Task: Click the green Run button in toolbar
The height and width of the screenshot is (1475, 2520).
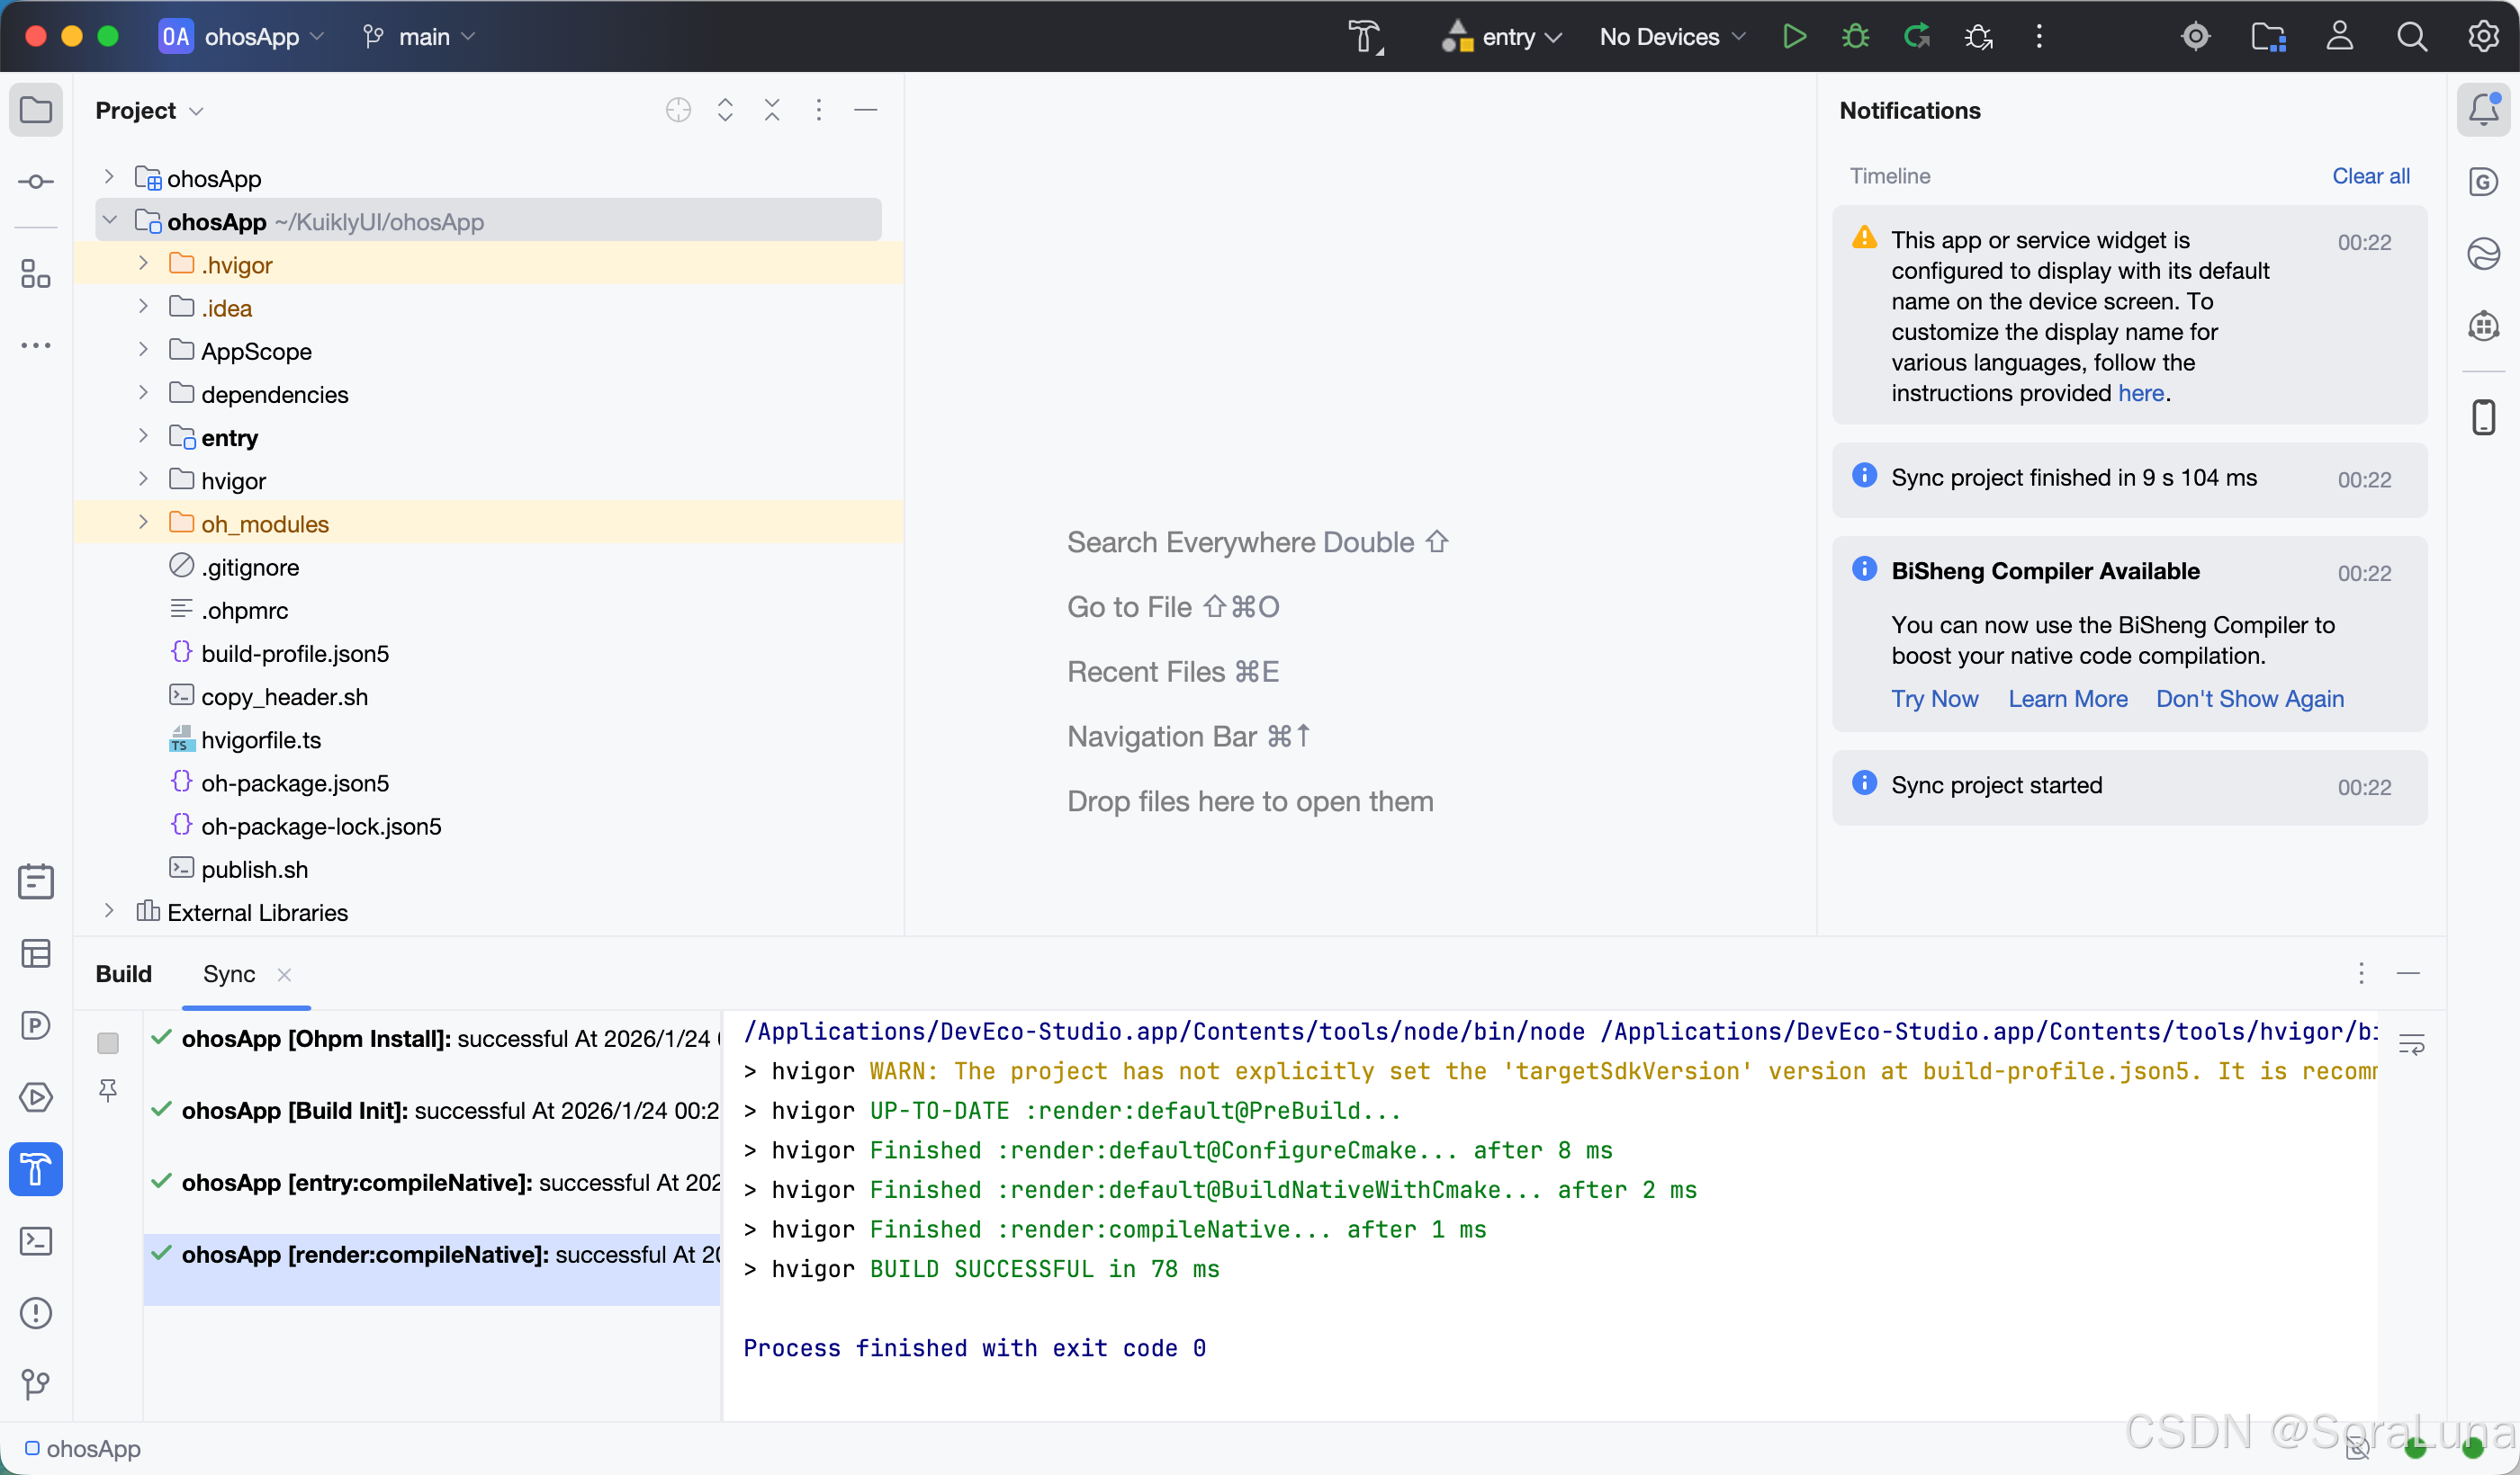Action: click(1794, 37)
